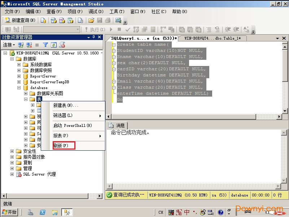Viewport: 289px width, 217px height.
Task: Click the comment out selected lines icon
Action: click(209, 30)
